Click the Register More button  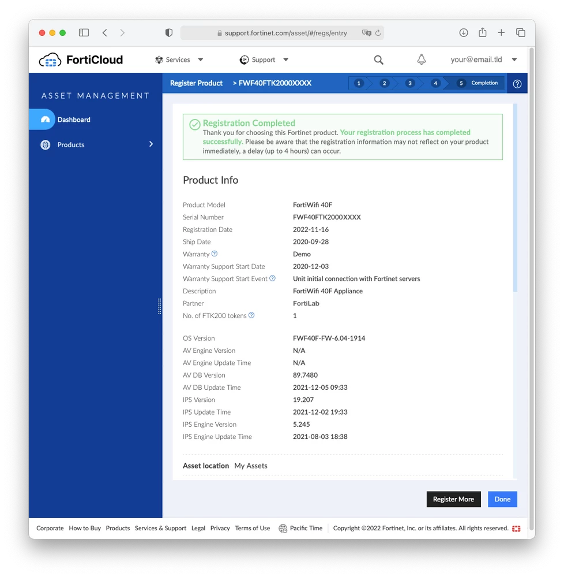[453, 499]
